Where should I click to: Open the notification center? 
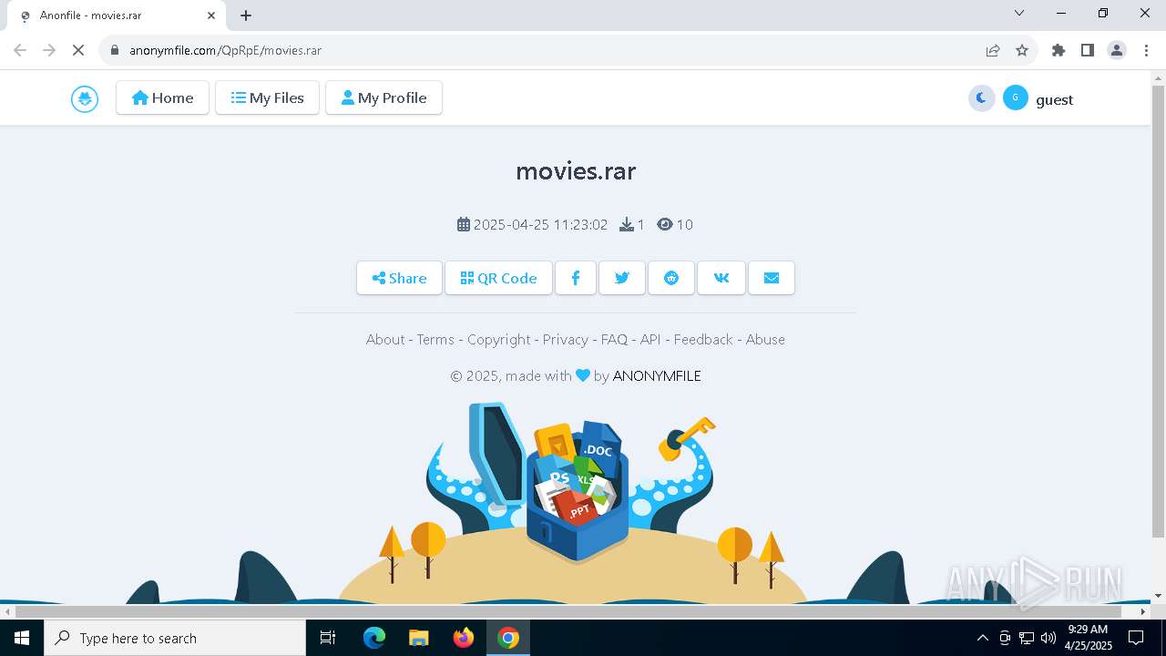(1137, 638)
